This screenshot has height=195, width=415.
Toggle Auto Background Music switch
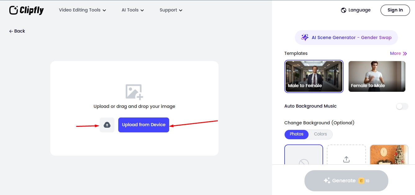pos(402,106)
